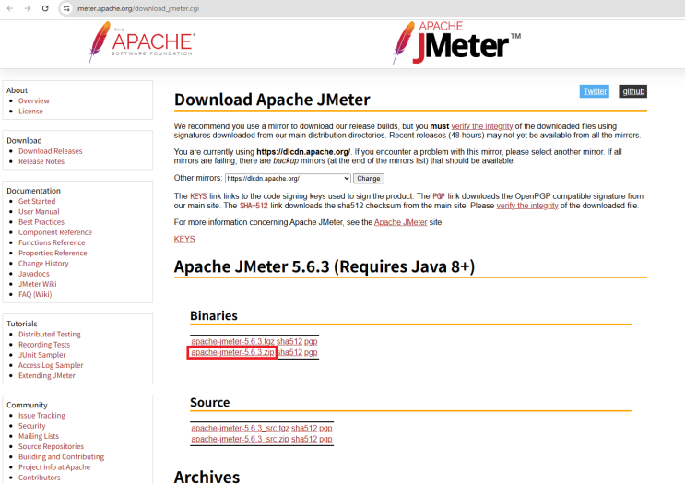
Task: Open Issue Tracking link
Action: (41, 416)
